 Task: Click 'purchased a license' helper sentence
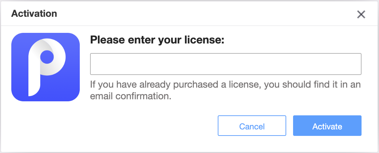coord(225,90)
